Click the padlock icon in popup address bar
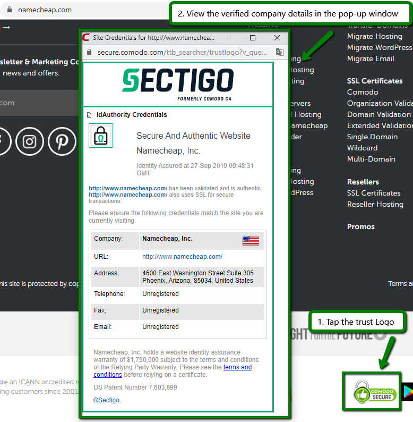413x422 pixels. [89, 52]
